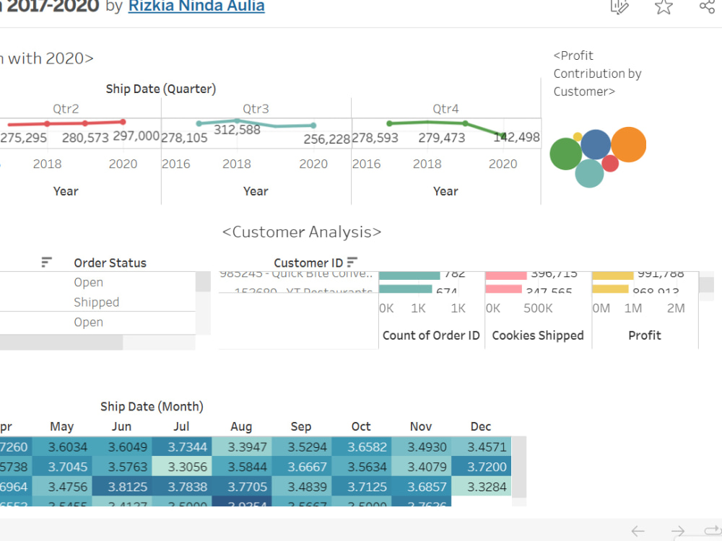Select the orange profit bubble
The image size is (722, 541).
point(629,144)
